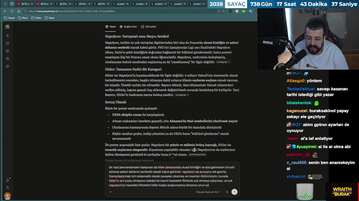Click bullet starting 'Uluslararası kamuoyunda Bayern Münih'

(167, 127)
